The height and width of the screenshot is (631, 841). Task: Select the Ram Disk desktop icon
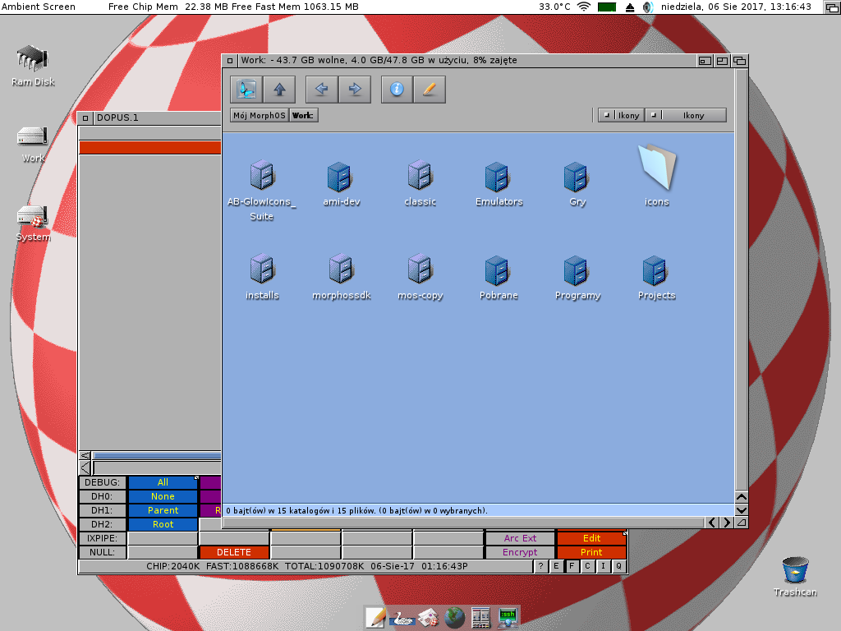(33, 66)
